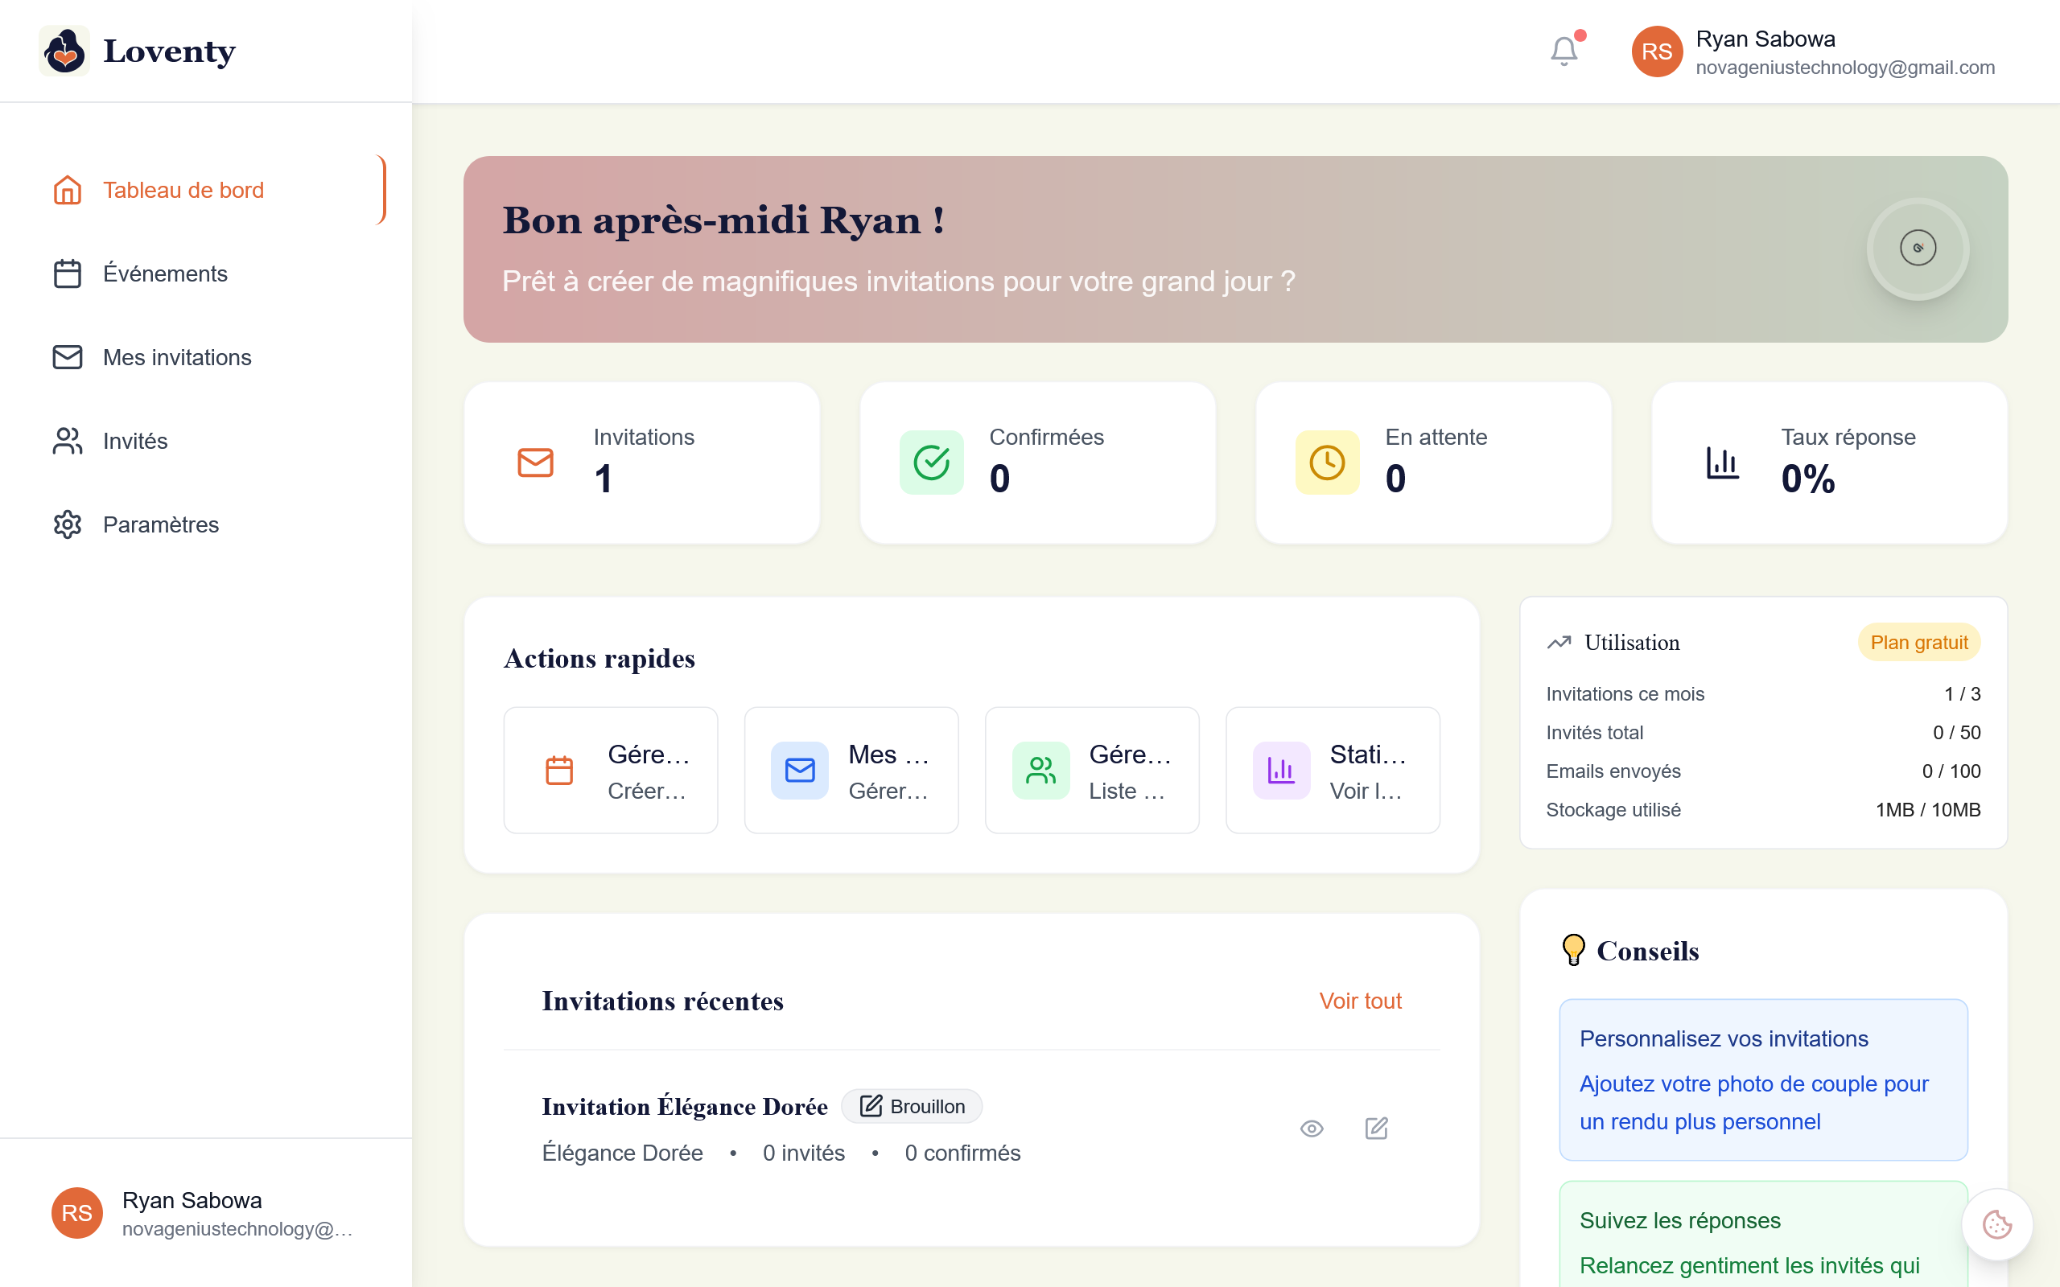
Task: Open Paramètres settings
Action: [161, 524]
